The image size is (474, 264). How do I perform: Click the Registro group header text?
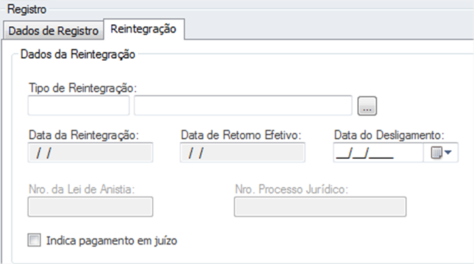pos(27,9)
